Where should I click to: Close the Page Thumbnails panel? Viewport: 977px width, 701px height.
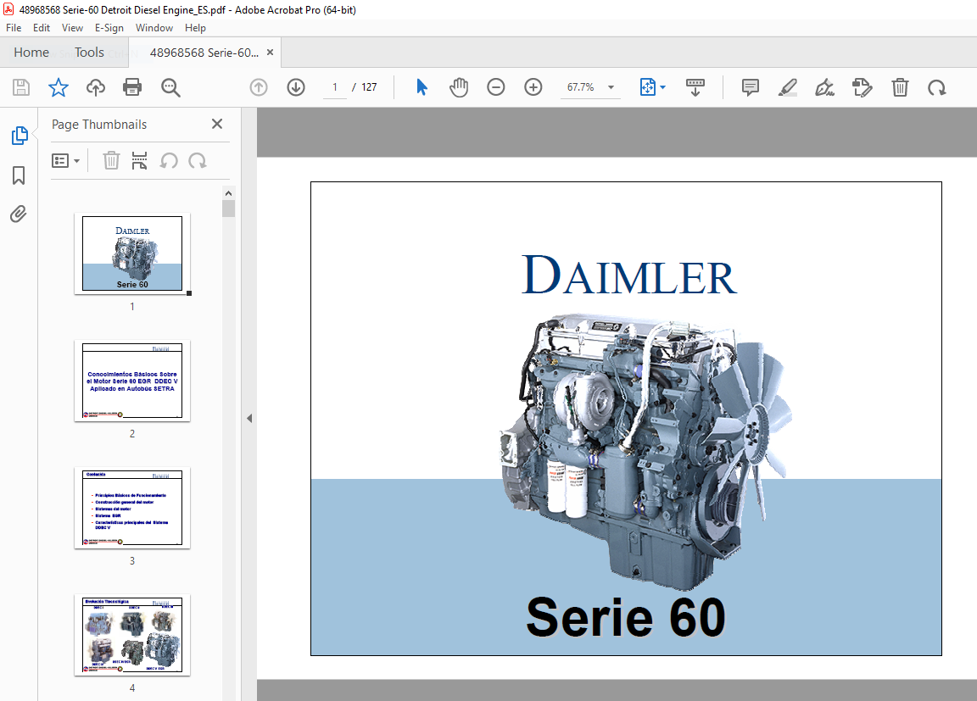(x=217, y=124)
